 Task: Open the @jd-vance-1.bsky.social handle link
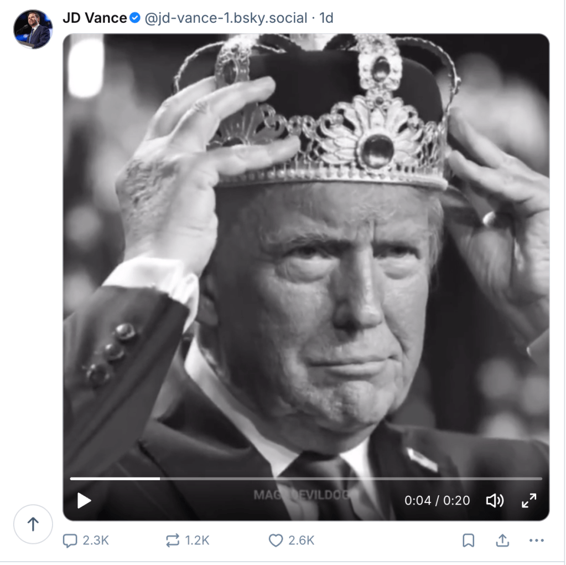[x=226, y=18]
